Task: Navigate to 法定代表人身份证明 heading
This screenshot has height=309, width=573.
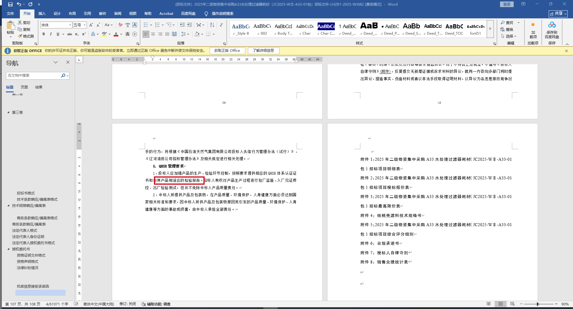Action: point(28,237)
